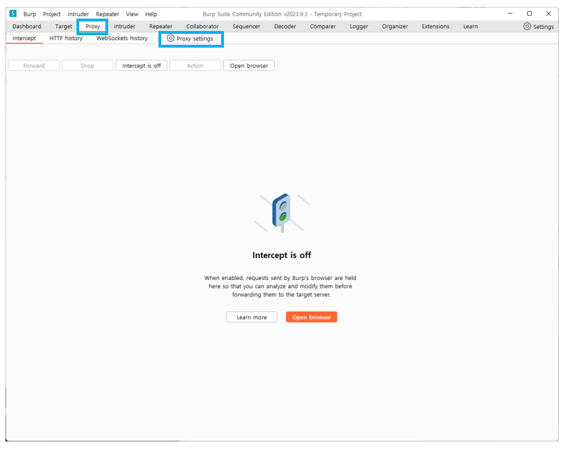The width and height of the screenshot is (567, 449).
Task: Switch to the Intruder tool tab
Action: pos(125,26)
